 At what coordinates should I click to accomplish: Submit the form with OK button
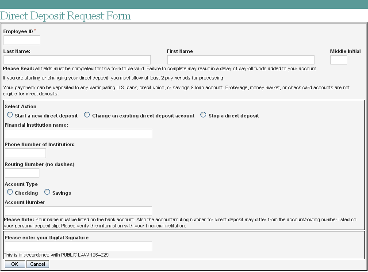pyautogui.click(x=15, y=264)
